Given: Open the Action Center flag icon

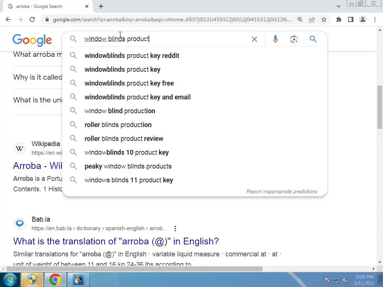Looking at the screenshot, I should pyautogui.click(x=327, y=280).
